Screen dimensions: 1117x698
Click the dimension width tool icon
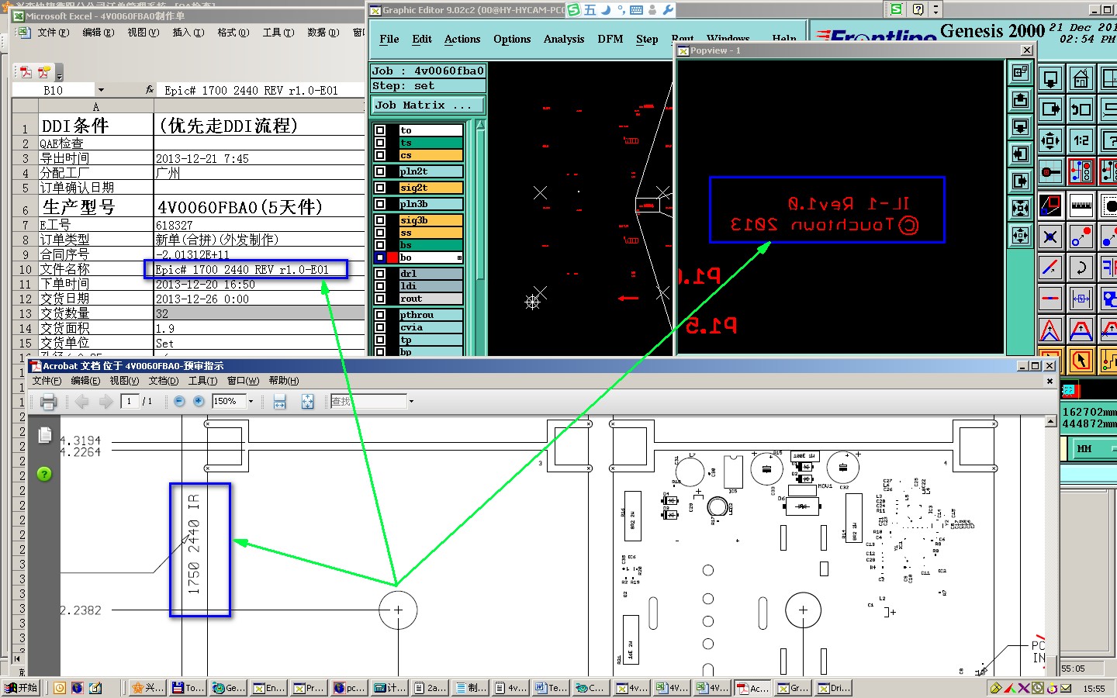click(1081, 299)
